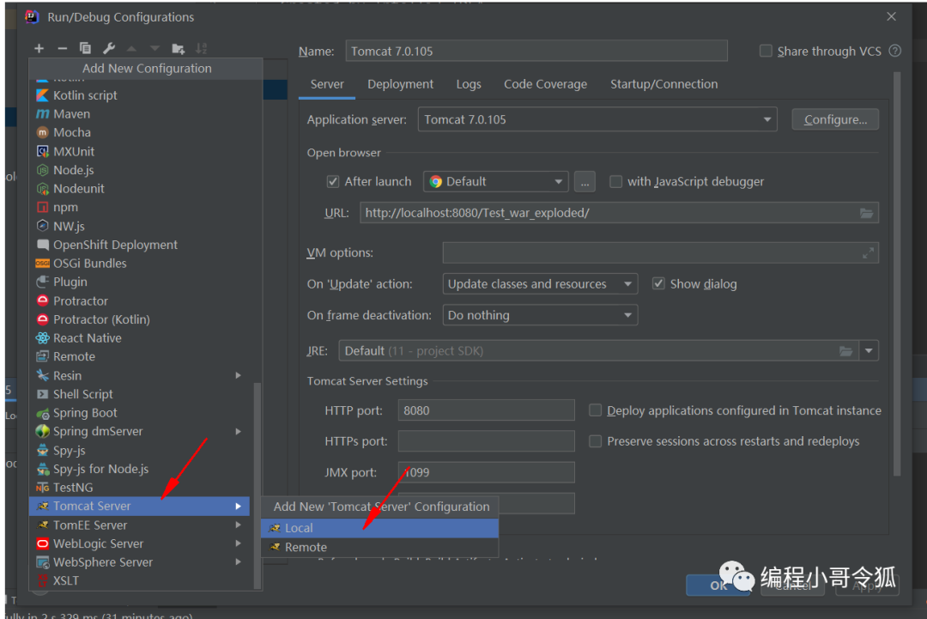Click the configuration list scrollbar

tap(257, 485)
